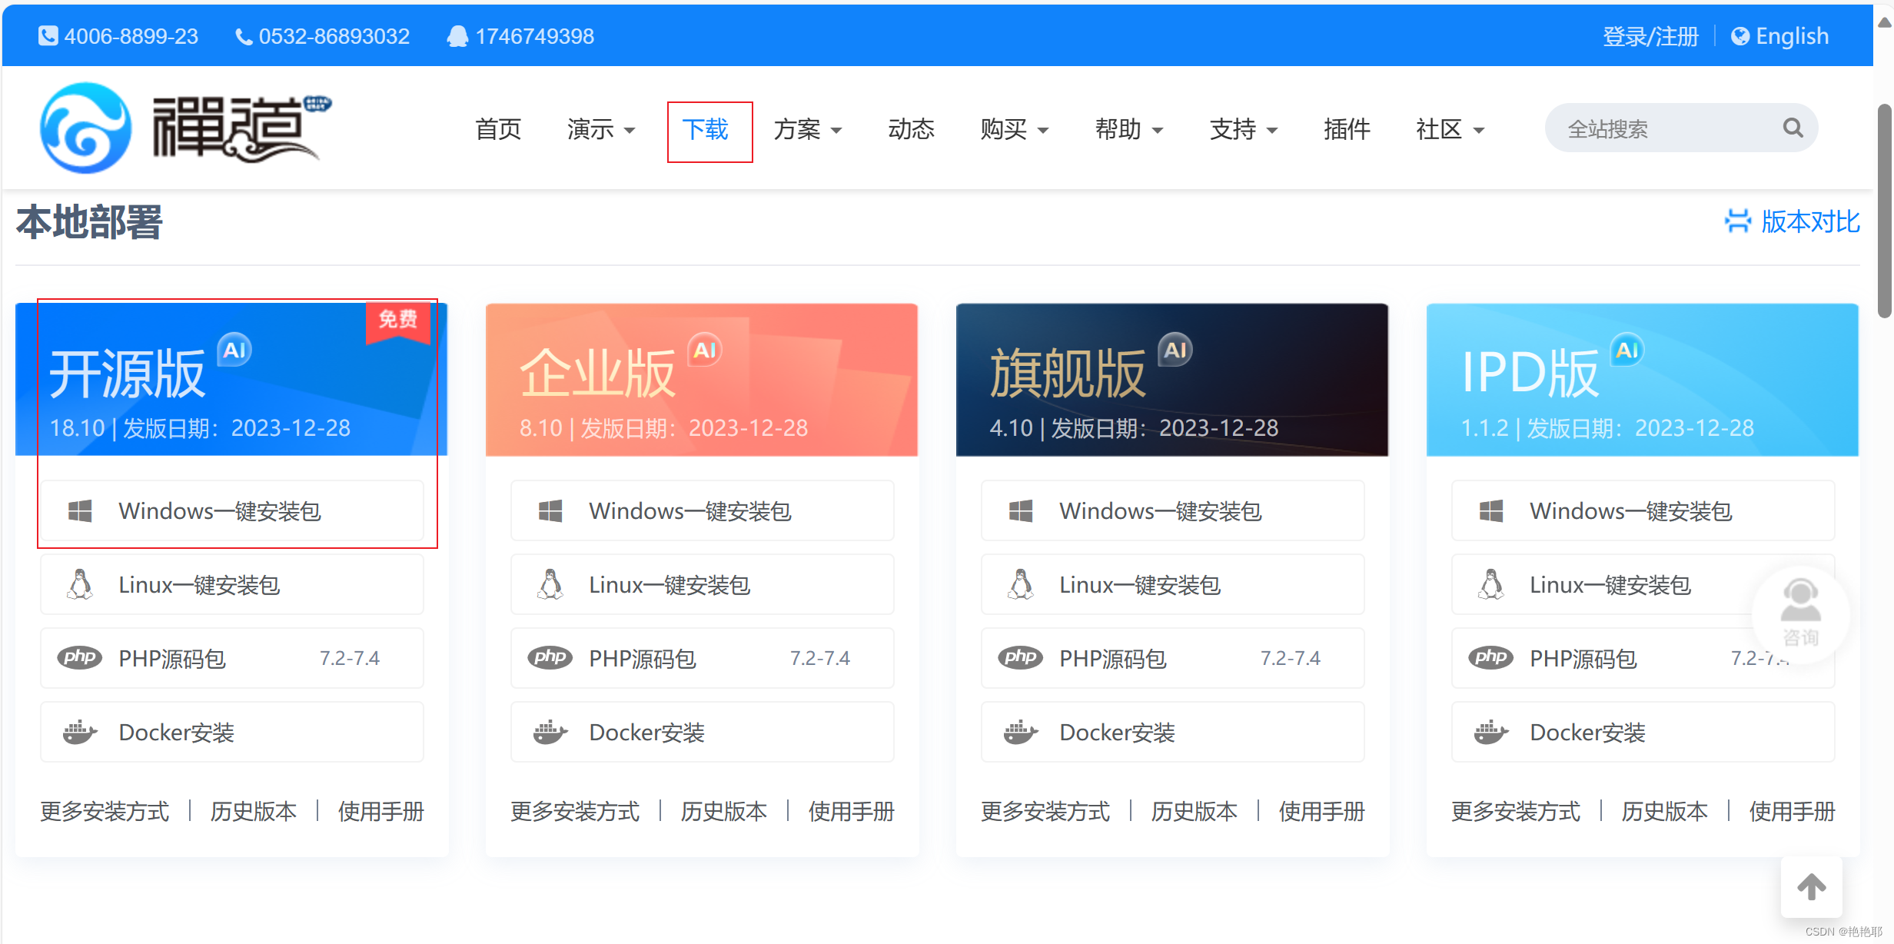The width and height of the screenshot is (1894, 944).
Task: Click Docker whale icon under 企业版
Action: pos(550,733)
